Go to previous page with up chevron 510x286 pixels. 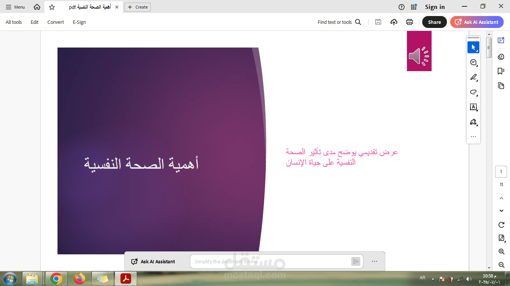tap(501, 198)
